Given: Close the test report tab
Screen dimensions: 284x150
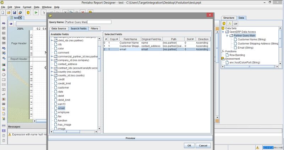Looking at the screenshot, I should click(x=20, y=18).
